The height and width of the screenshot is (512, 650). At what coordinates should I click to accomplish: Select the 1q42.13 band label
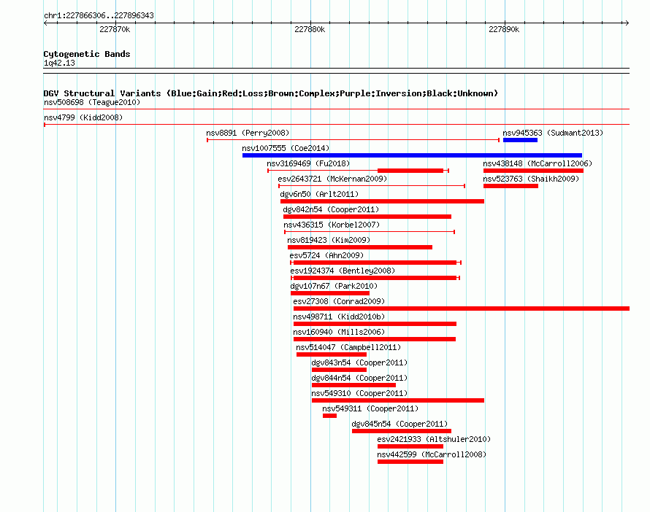pos(59,63)
